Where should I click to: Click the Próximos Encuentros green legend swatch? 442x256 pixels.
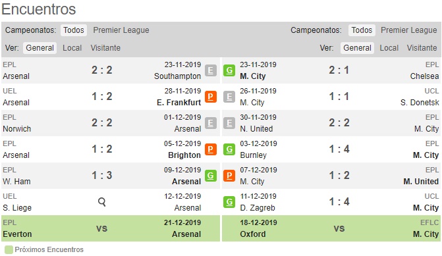coord(9,250)
